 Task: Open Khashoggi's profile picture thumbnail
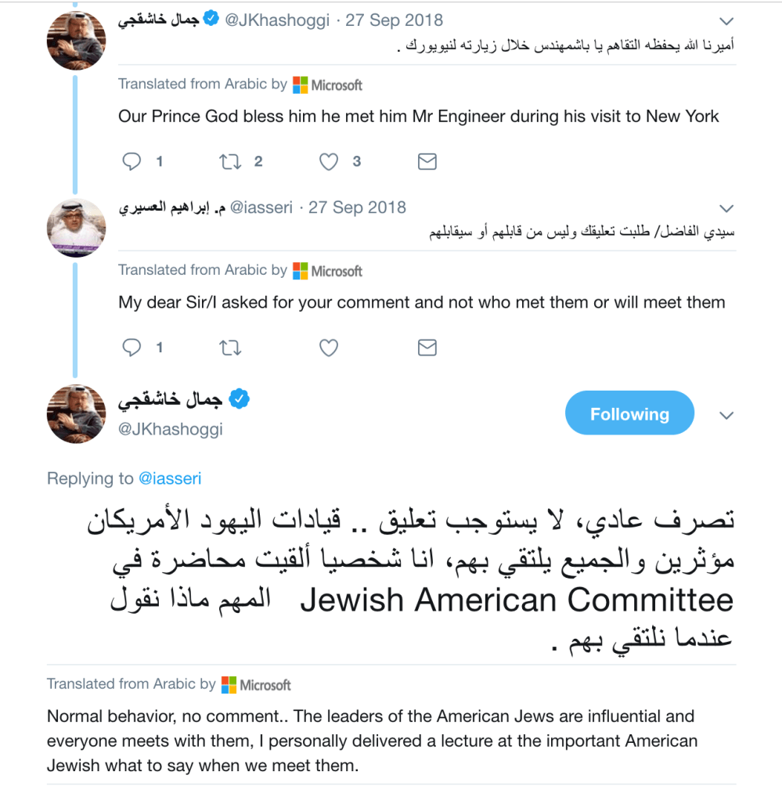76,40
